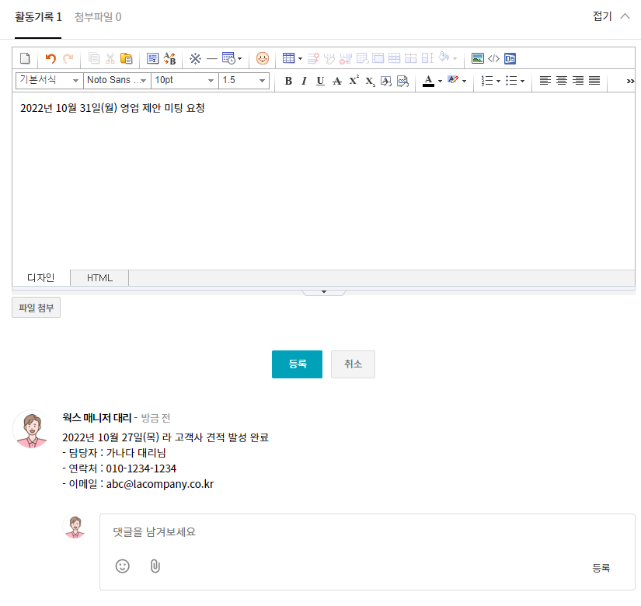
Task: Click the new document icon
Action: (25, 58)
